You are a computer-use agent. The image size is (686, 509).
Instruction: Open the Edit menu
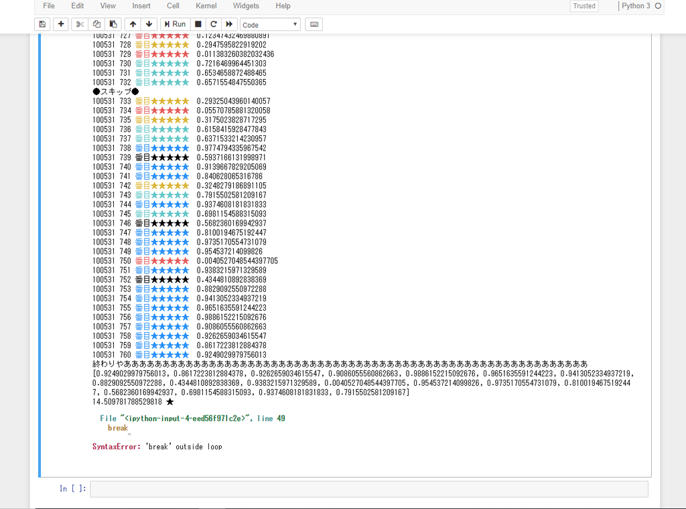[x=78, y=5]
